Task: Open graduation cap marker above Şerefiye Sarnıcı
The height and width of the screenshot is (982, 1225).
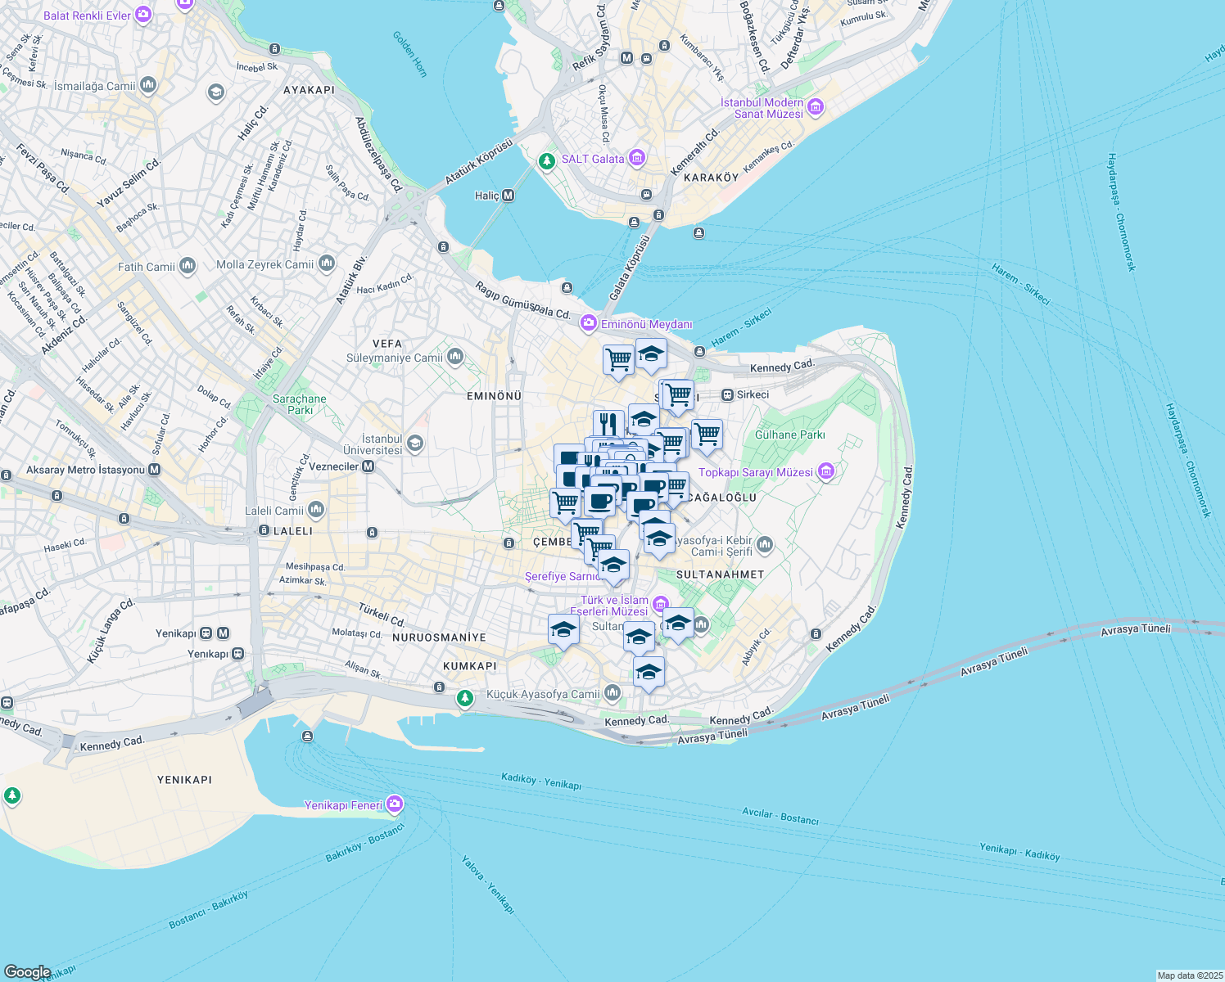Action: pyautogui.click(x=613, y=565)
